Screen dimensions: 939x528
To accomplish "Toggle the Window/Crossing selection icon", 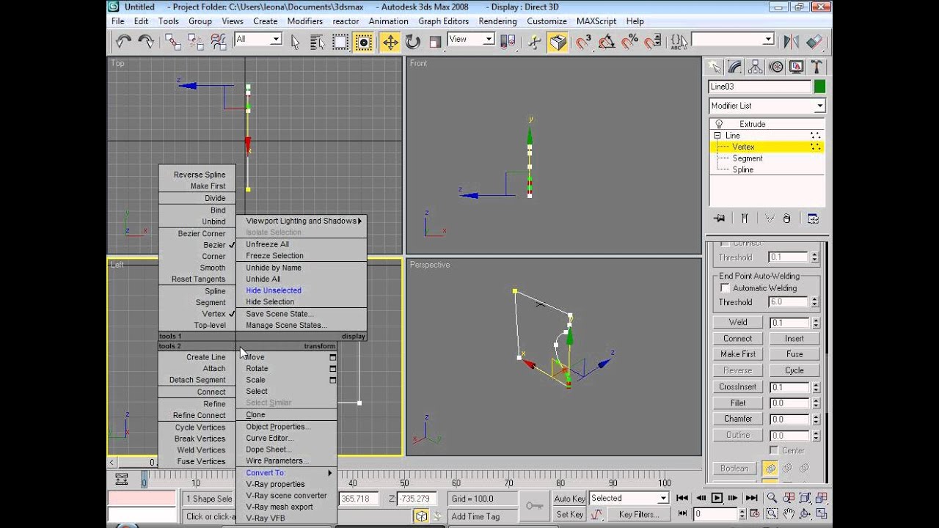I will click(363, 42).
